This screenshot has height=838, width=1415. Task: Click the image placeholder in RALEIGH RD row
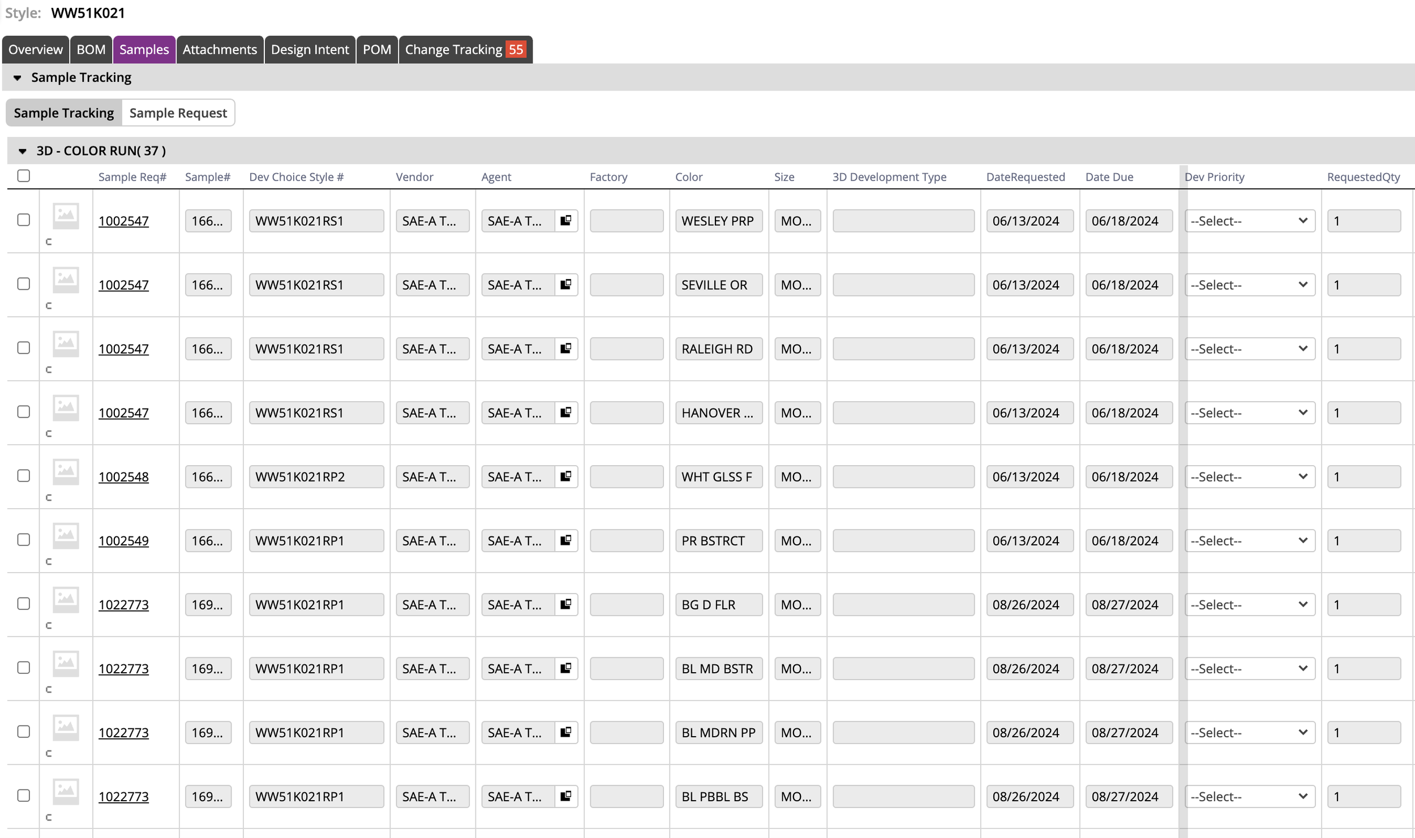[66, 343]
